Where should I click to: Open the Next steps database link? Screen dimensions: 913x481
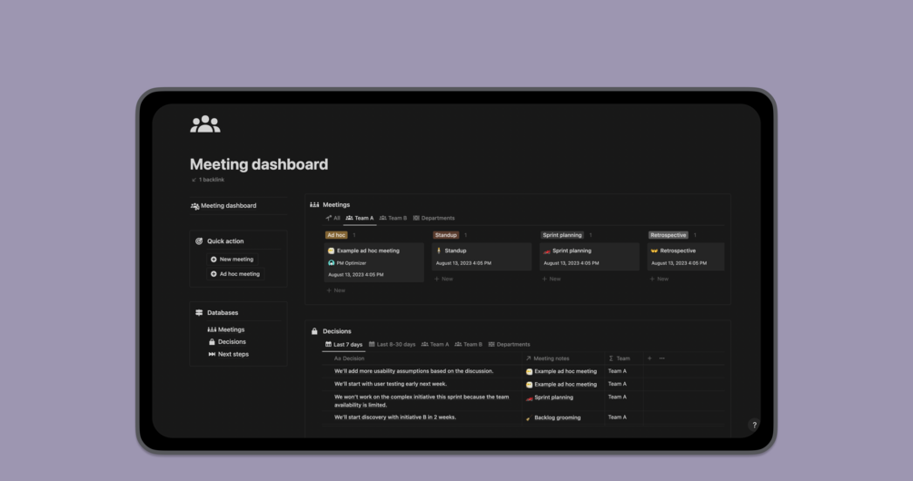pyautogui.click(x=228, y=354)
